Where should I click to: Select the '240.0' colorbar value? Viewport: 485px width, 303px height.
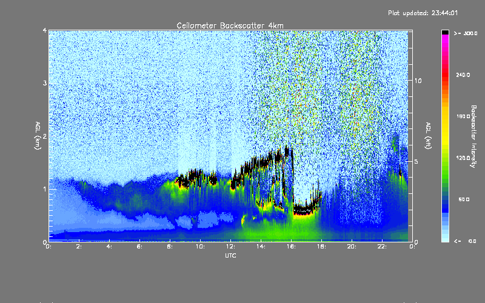pyautogui.click(x=463, y=75)
